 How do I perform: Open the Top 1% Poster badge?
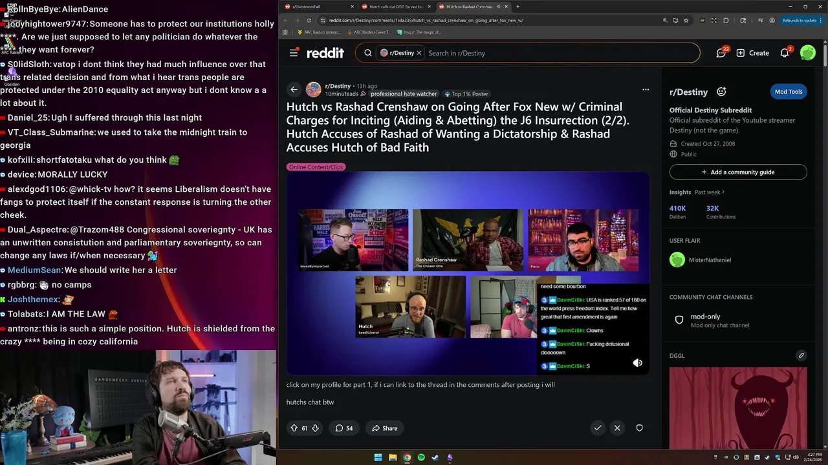pyautogui.click(x=466, y=94)
